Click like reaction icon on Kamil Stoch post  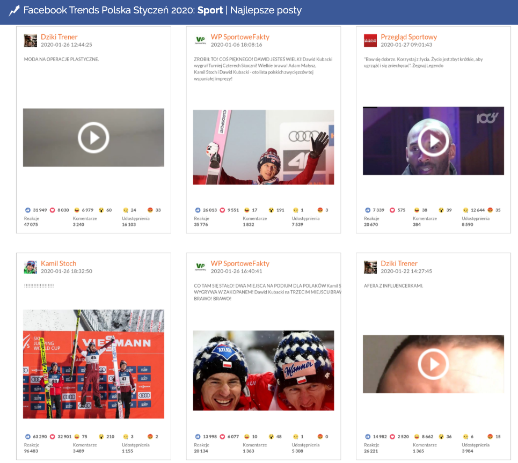tap(28, 437)
